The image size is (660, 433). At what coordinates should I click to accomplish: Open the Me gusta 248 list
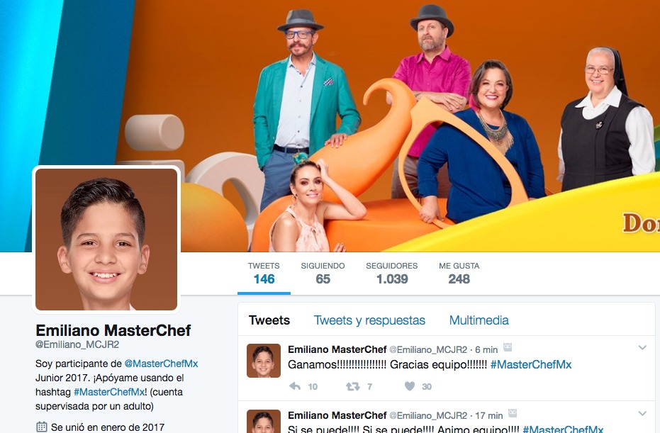tap(459, 273)
